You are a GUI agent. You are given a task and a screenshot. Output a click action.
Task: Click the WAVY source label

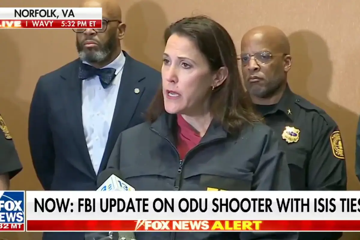pyautogui.click(x=43, y=24)
